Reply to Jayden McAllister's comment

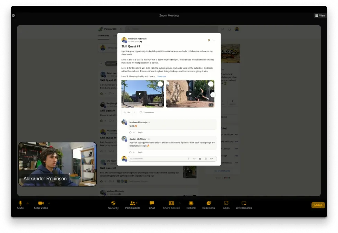[140, 152]
